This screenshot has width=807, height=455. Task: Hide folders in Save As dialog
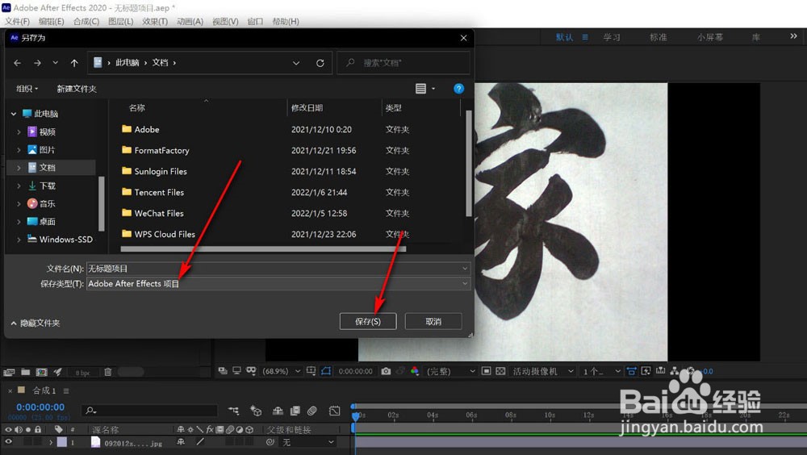(35, 323)
